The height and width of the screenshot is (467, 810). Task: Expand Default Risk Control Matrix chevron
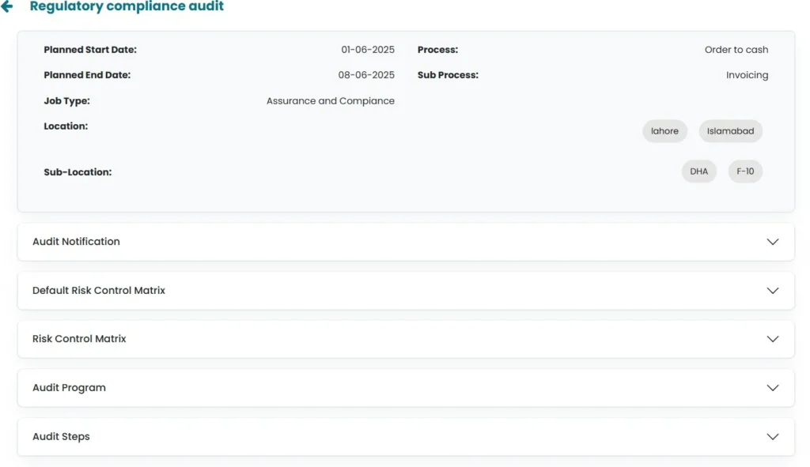tap(773, 291)
